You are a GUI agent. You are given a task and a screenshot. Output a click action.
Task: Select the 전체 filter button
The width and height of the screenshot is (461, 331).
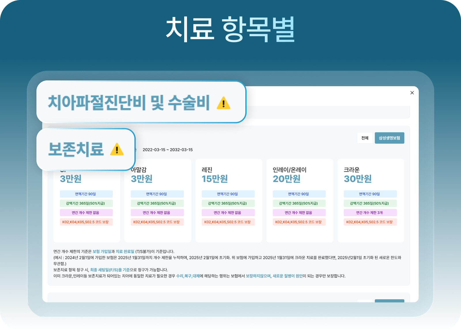(365, 138)
